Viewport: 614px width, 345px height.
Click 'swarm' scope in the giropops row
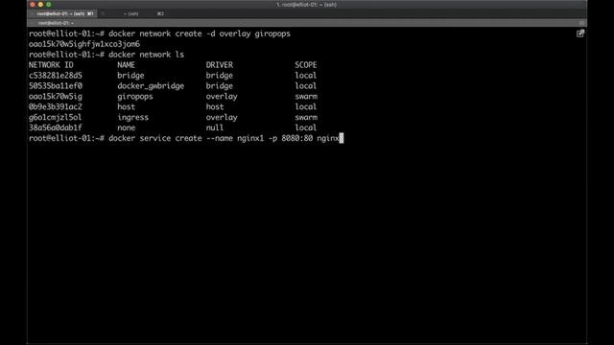(x=306, y=96)
